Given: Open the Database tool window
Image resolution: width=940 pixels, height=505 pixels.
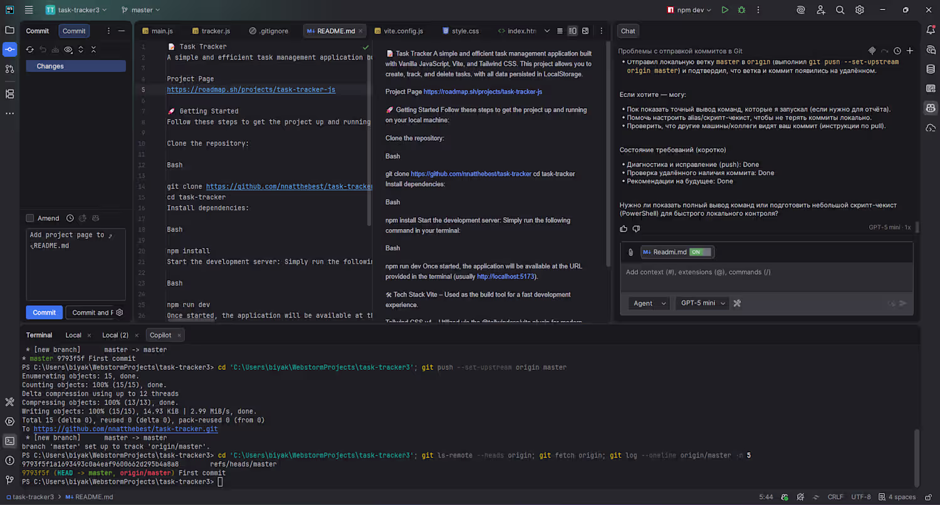Looking at the screenshot, I should click(931, 69).
